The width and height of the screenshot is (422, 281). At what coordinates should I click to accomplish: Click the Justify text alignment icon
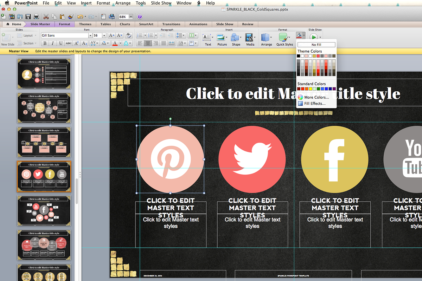[164, 44]
